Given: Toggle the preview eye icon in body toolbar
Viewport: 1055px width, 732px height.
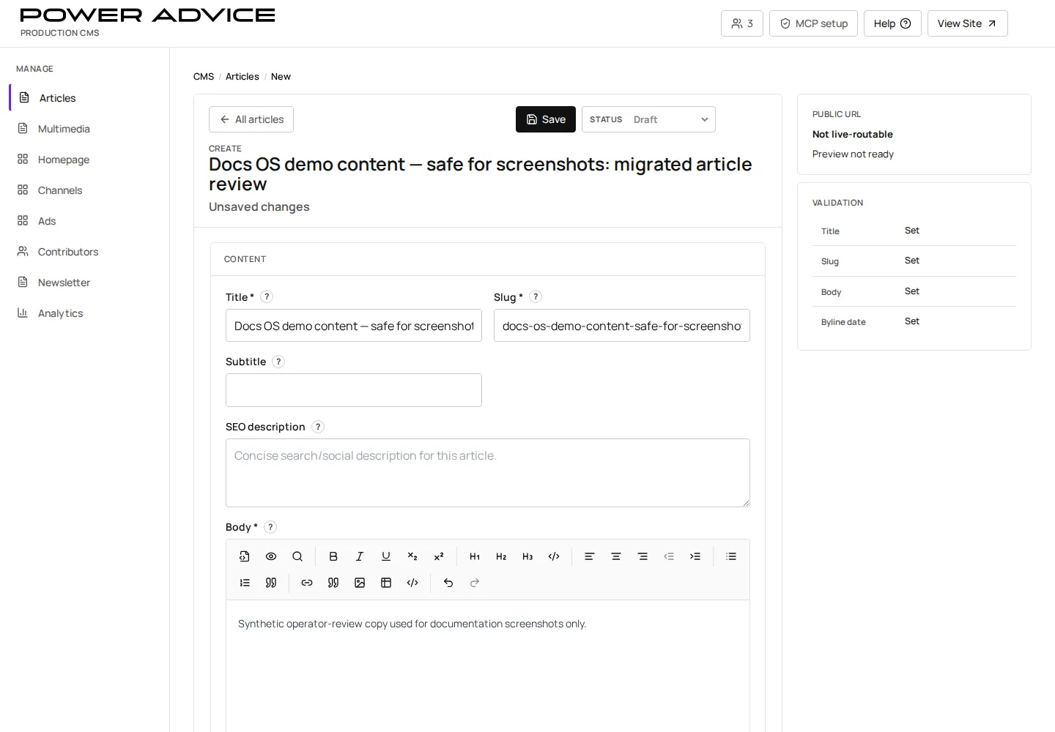Looking at the screenshot, I should 271,556.
